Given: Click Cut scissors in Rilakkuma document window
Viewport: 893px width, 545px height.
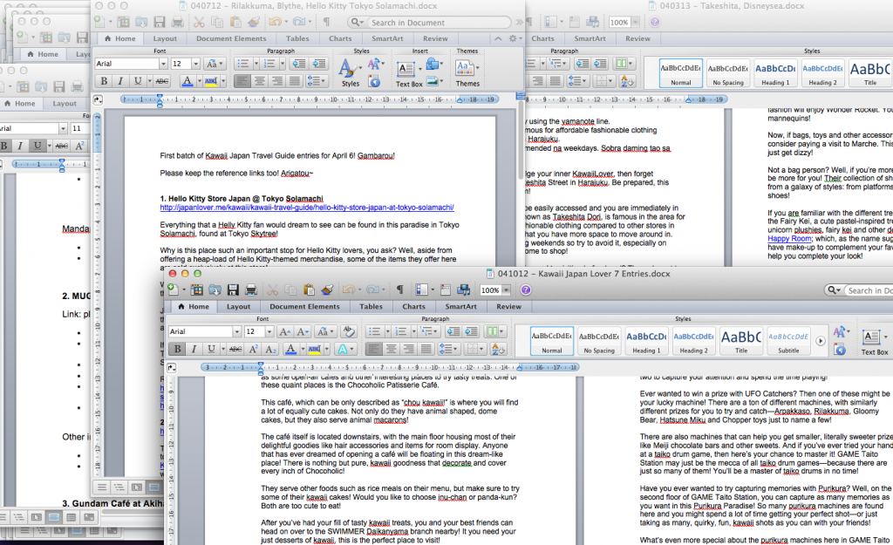Looking at the screenshot, I should click(199, 22).
